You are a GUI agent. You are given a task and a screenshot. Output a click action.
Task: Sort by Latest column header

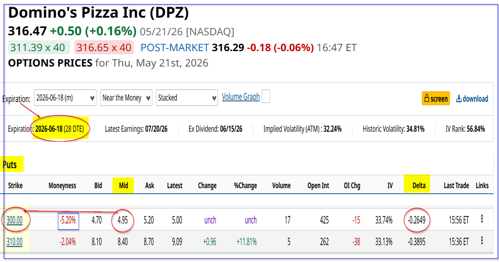(174, 186)
